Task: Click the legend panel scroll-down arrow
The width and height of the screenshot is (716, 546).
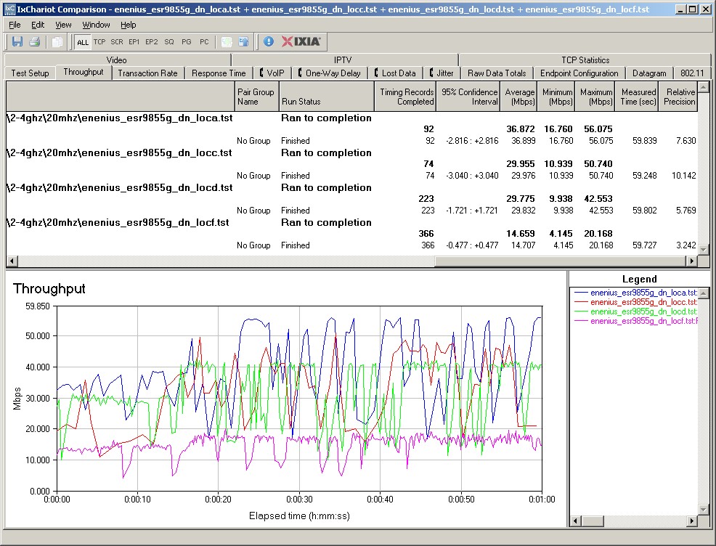Action: pos(704,510)
